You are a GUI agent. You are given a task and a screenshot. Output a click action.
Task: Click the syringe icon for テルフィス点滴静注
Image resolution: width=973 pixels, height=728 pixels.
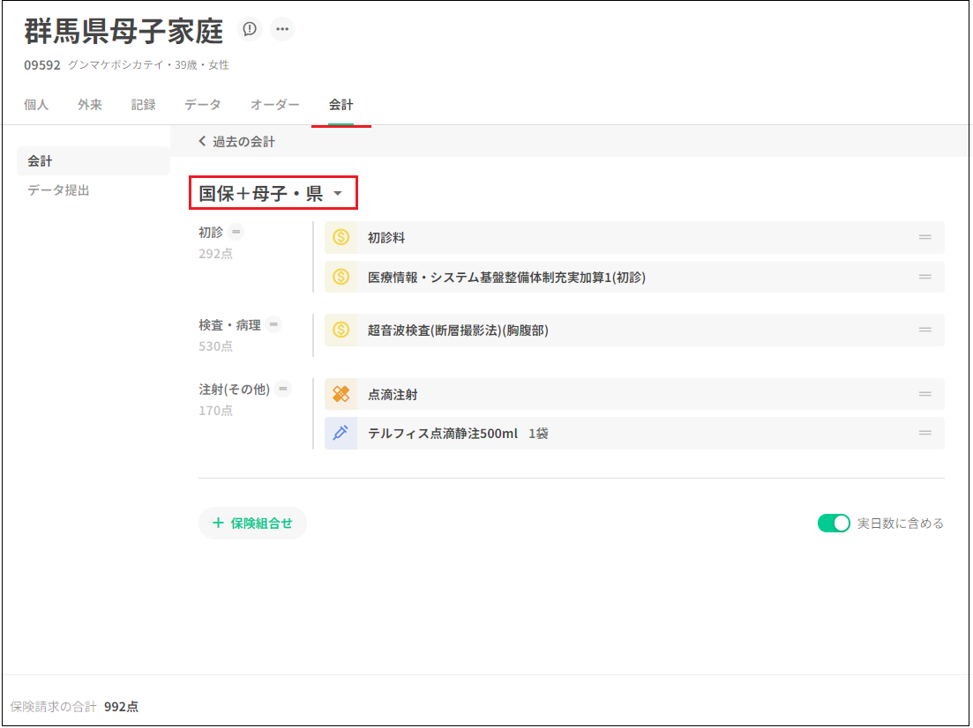(x=341, y=434)
